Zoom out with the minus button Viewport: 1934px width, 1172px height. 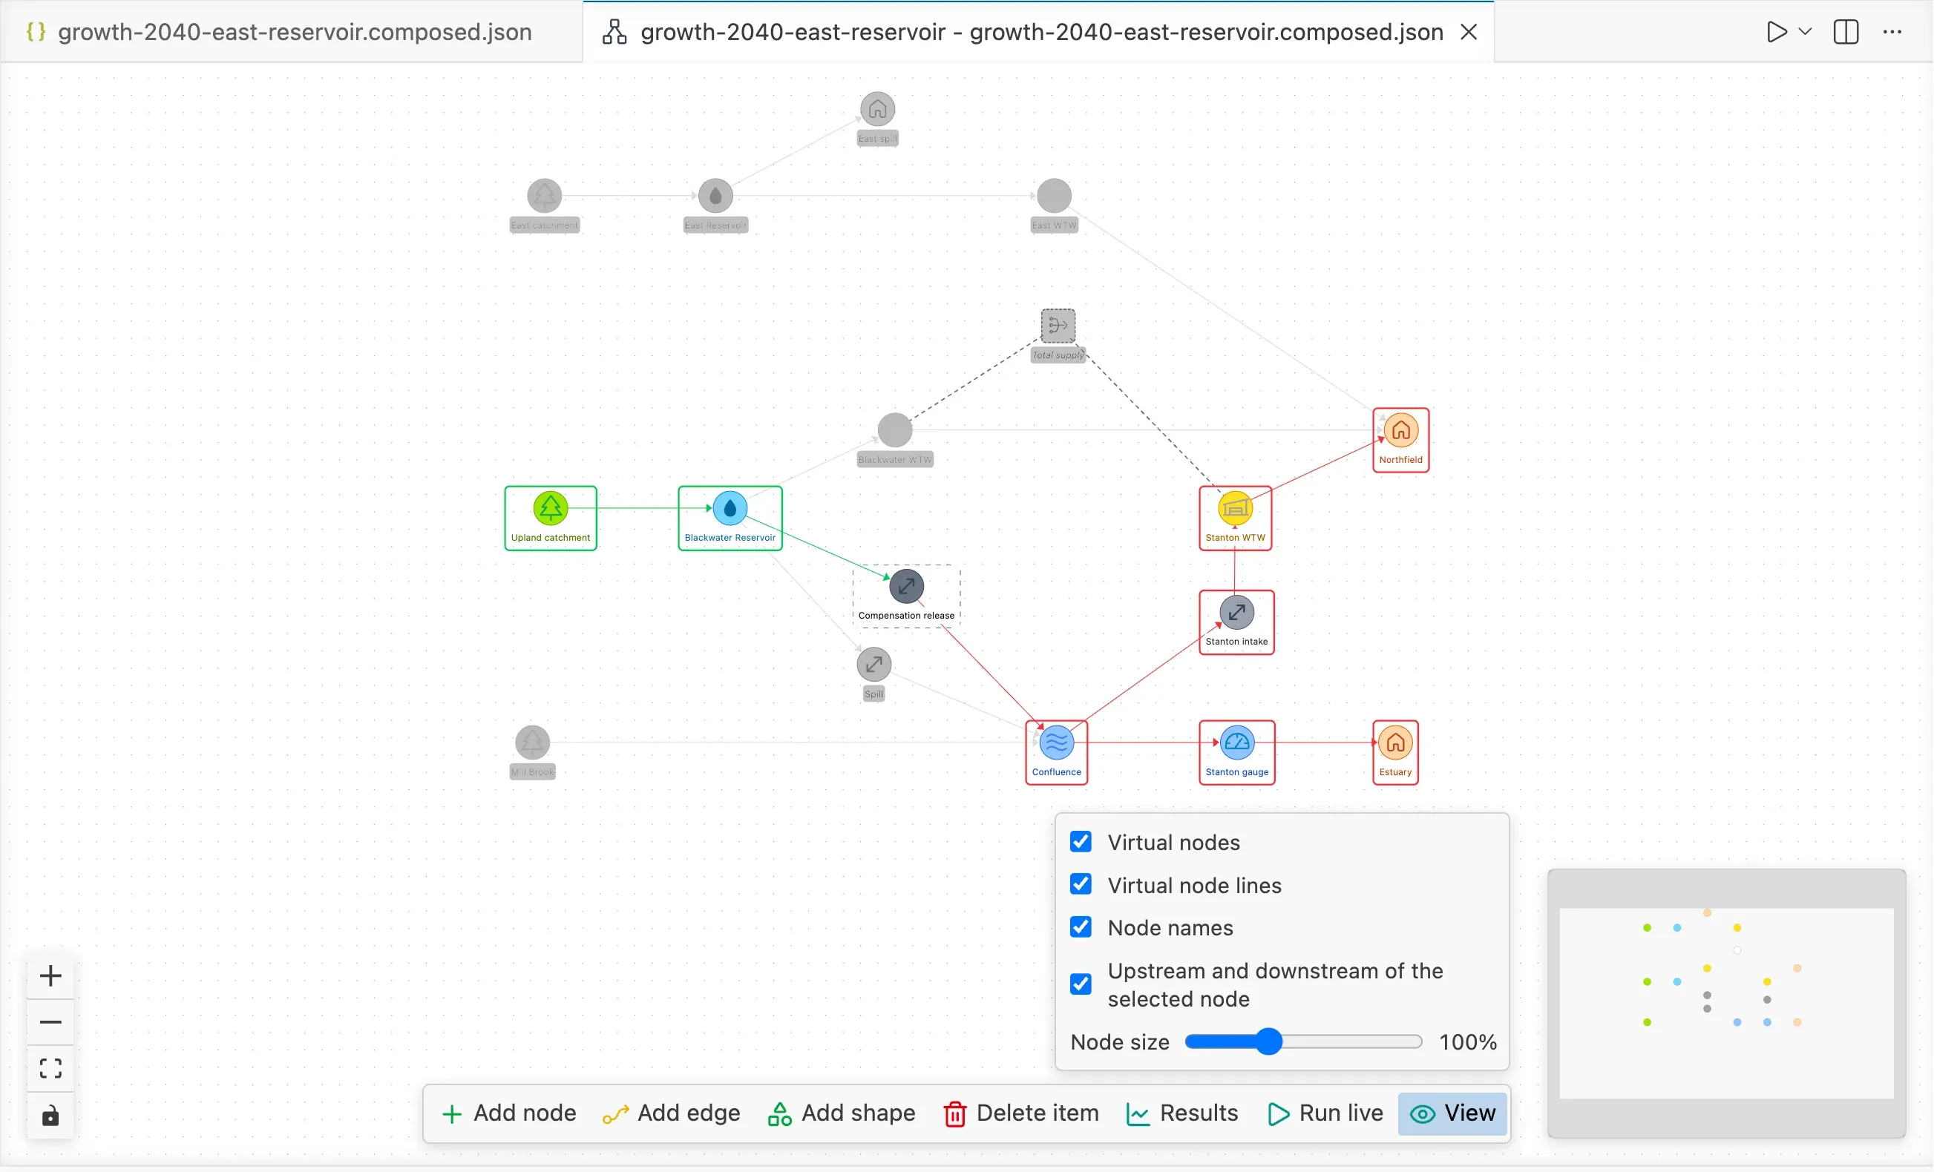pos(51,1022)
